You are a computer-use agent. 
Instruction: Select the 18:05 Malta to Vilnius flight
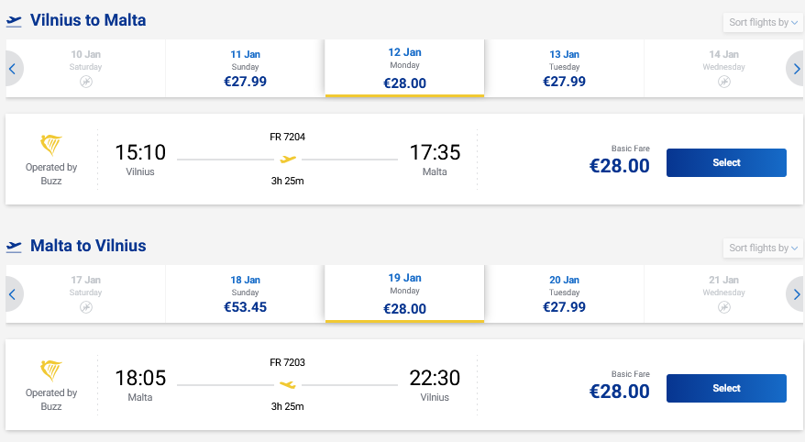coord(725,388)
